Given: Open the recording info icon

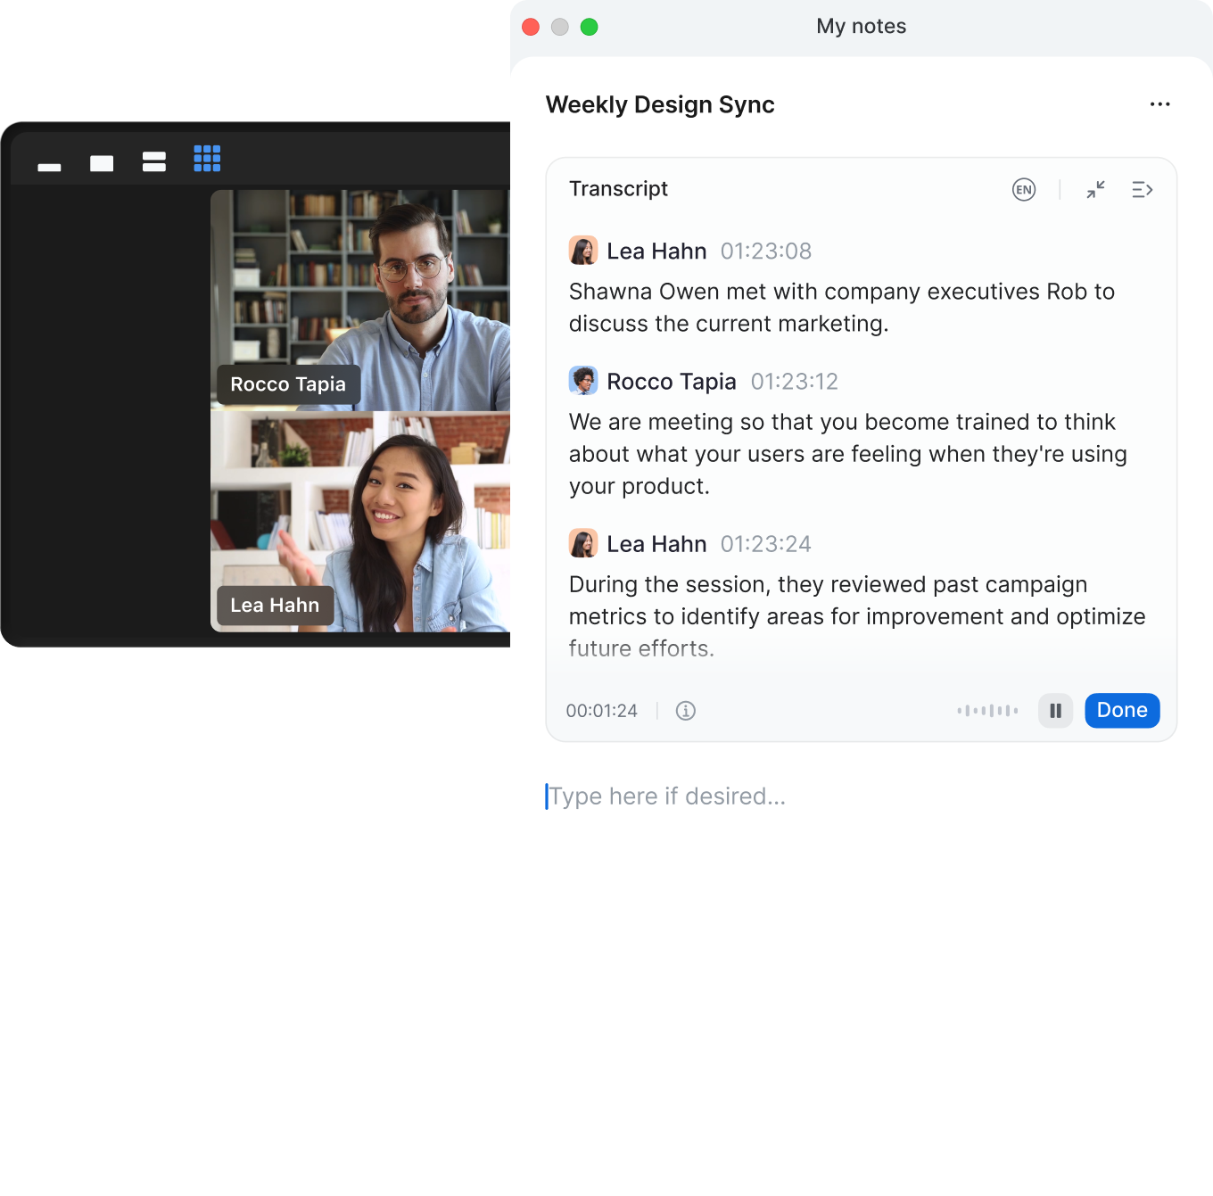Looking at the screenshot, I should click(x=685, y=711).
